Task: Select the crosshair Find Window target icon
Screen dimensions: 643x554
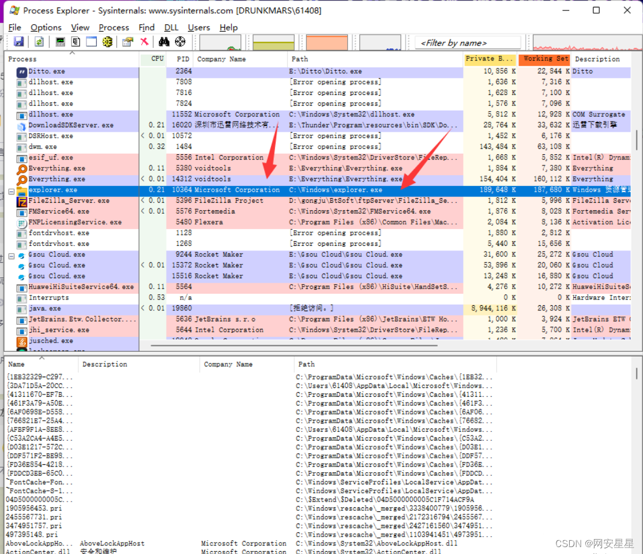Action: click(x=180, y=42)
